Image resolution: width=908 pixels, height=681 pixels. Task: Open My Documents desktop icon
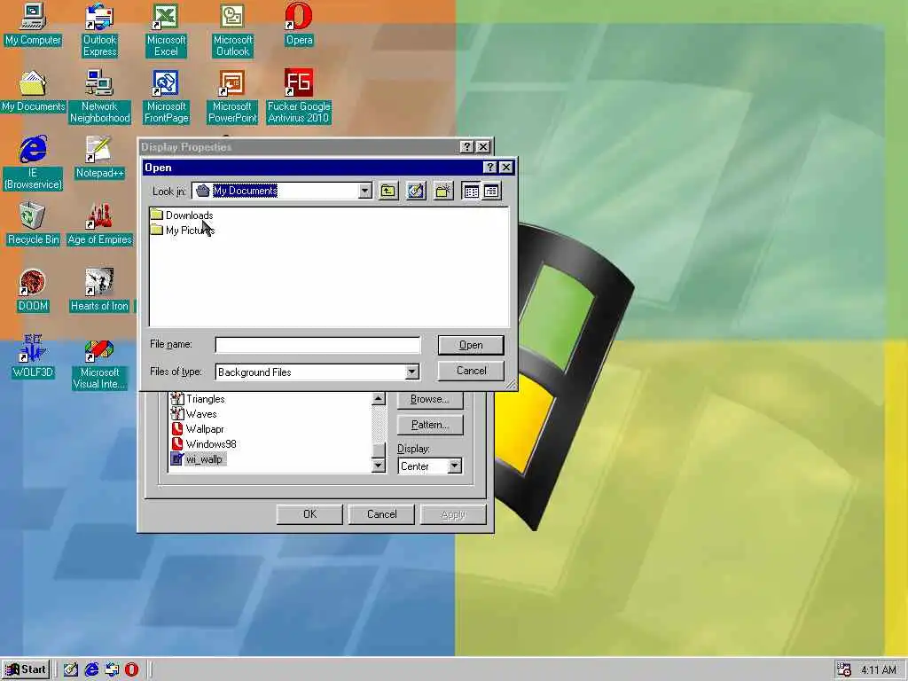point(33,91)
